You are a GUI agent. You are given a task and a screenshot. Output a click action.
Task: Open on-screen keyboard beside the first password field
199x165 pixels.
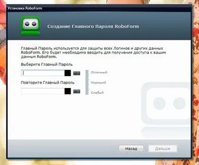77,73
